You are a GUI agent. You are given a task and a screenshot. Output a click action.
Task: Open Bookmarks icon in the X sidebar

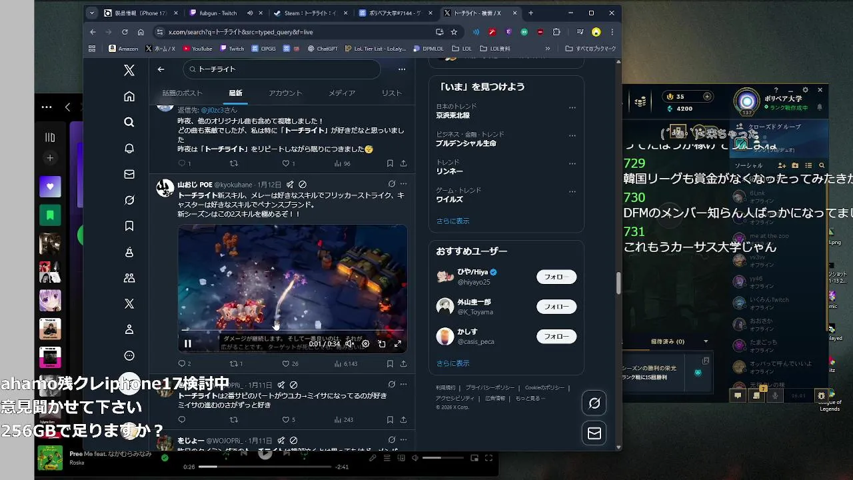(x=129, y=226)
